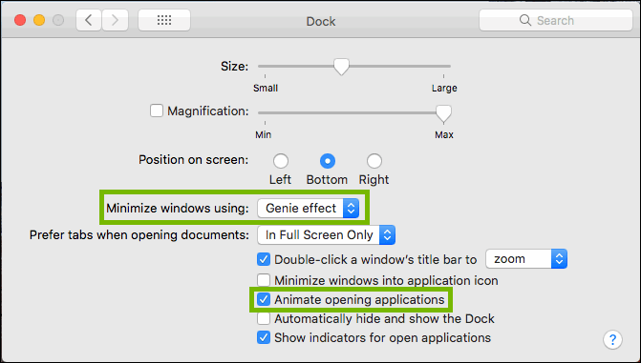The width and height of the screenshot is (641, 363).
Task: Select Bottom dock position radio button
Action: pos(328,161)
